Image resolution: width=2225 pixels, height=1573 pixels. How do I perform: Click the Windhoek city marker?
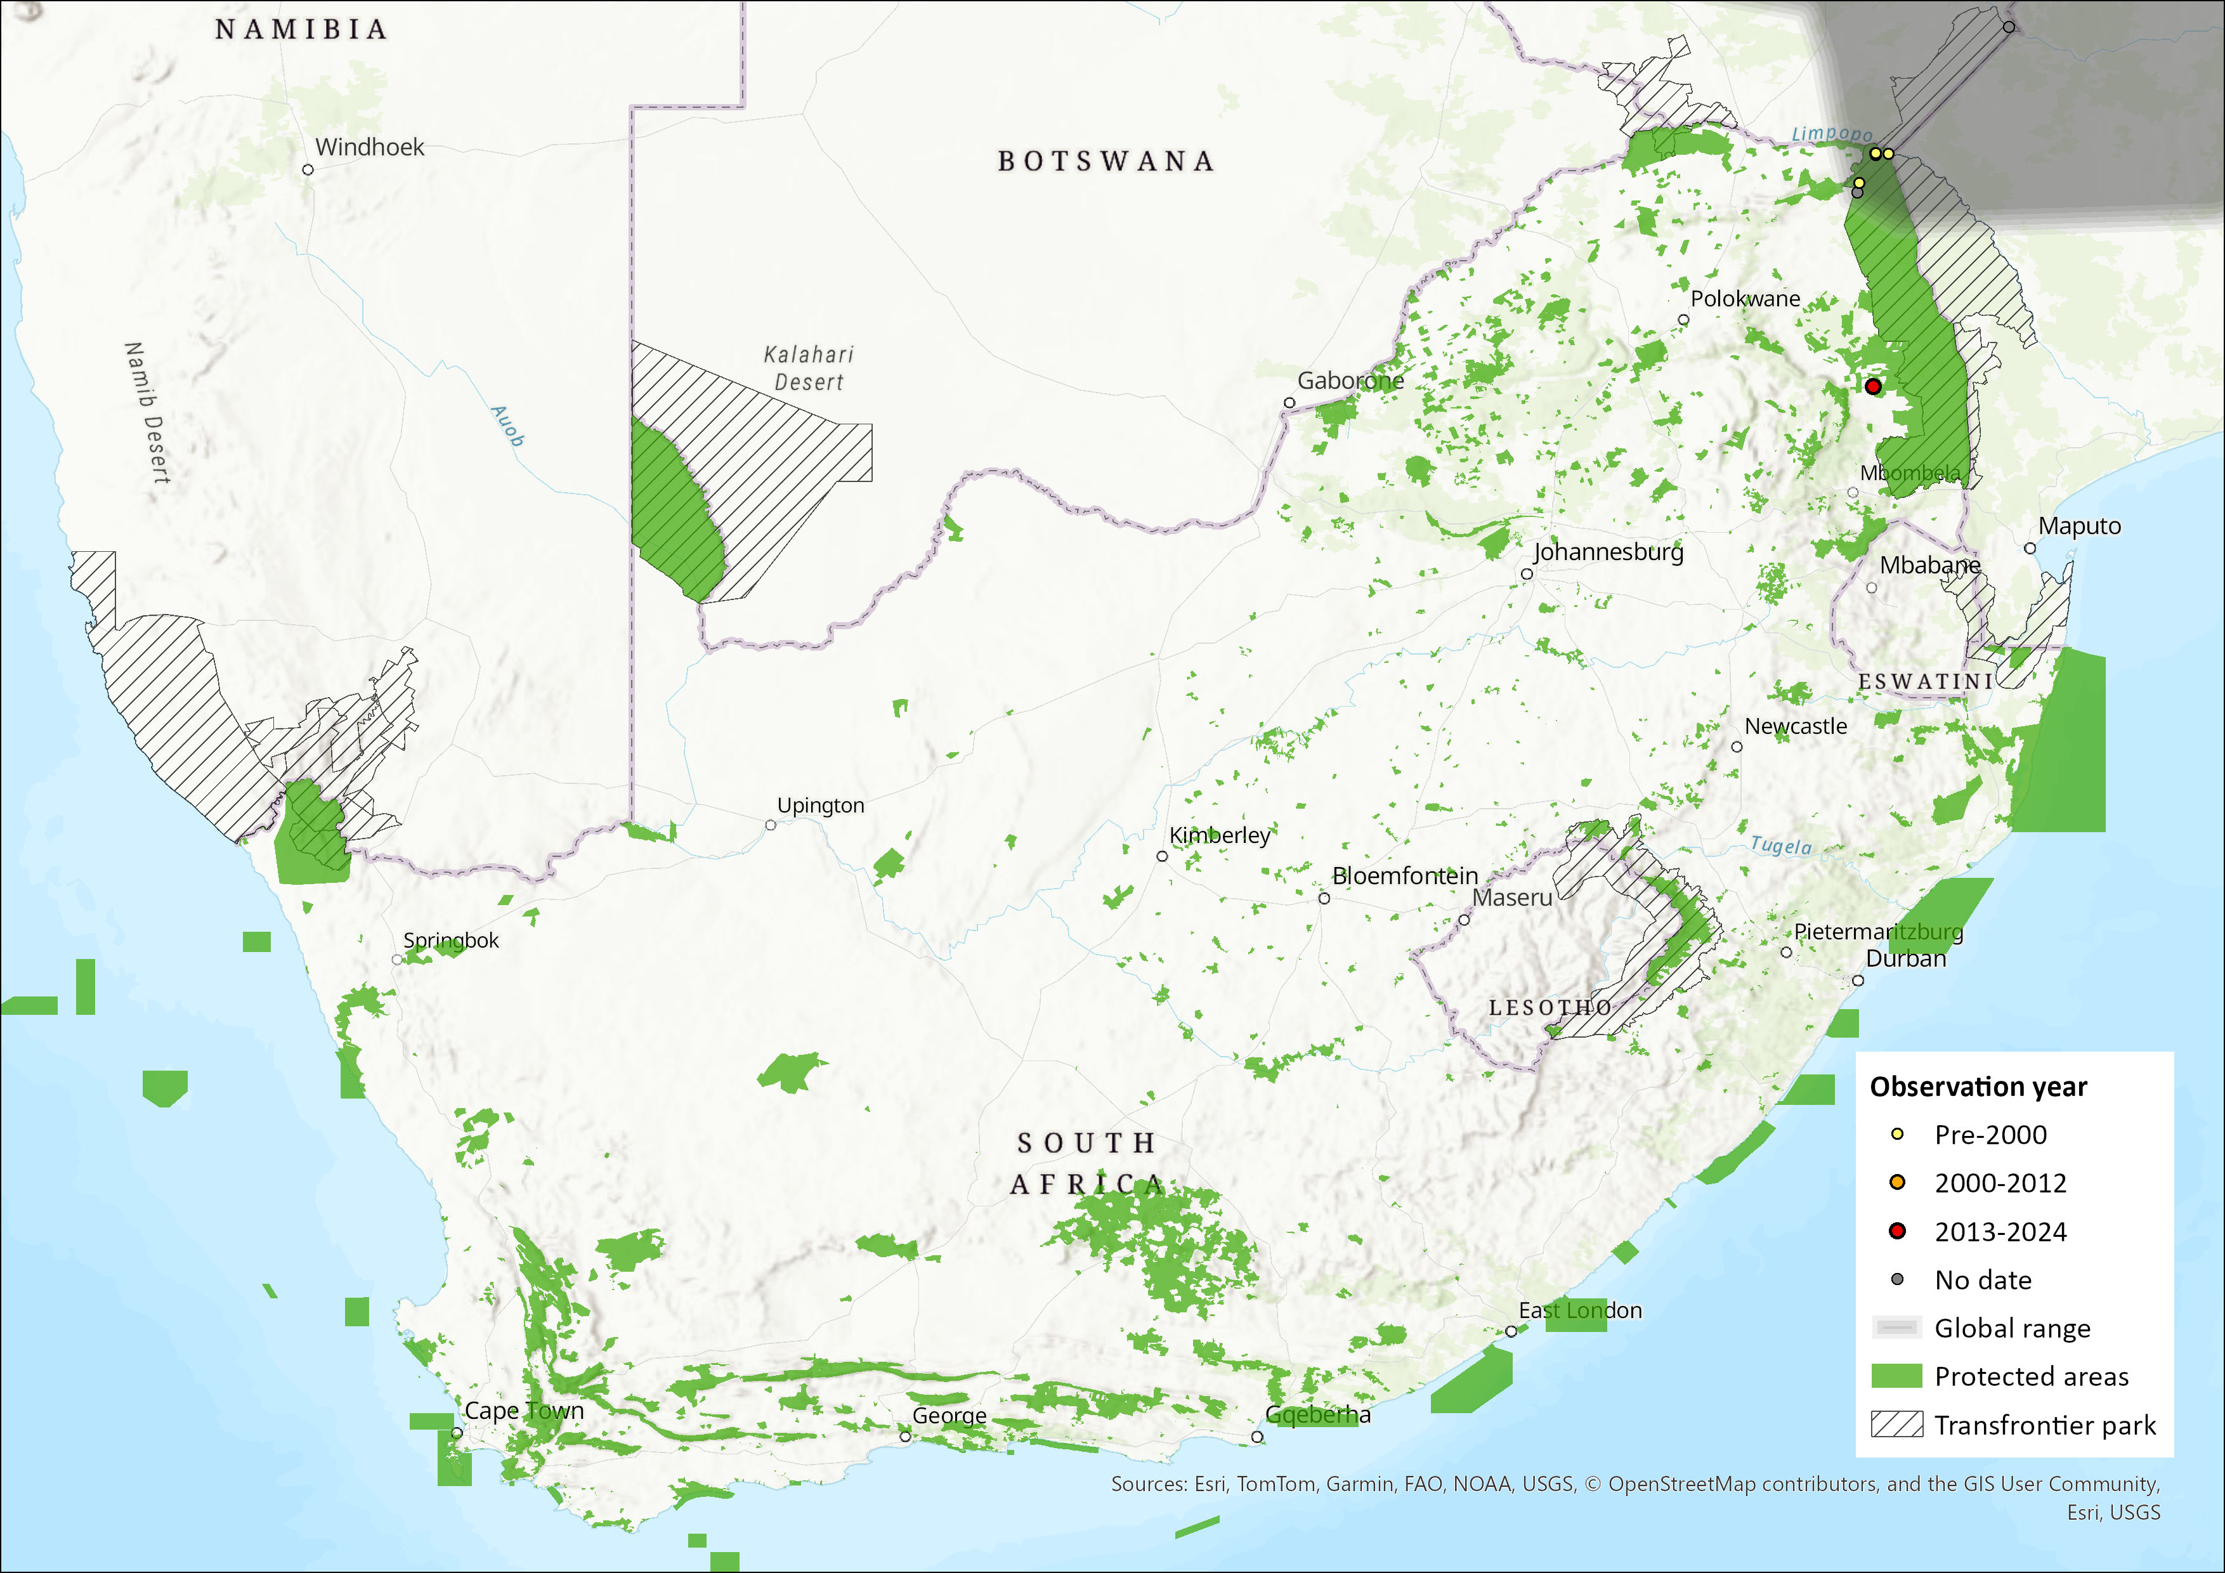coord(308,169)
